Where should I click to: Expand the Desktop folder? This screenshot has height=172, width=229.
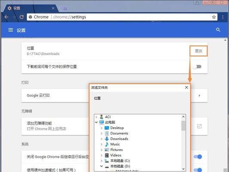pos(102,128)
